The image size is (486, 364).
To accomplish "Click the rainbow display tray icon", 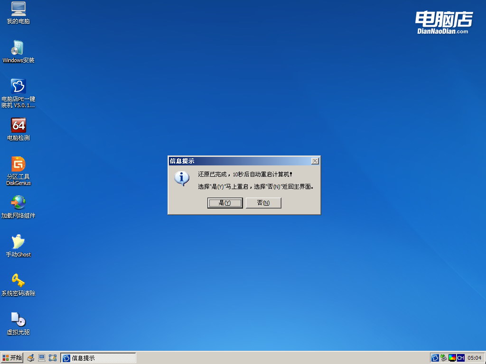I will [452, 358].
